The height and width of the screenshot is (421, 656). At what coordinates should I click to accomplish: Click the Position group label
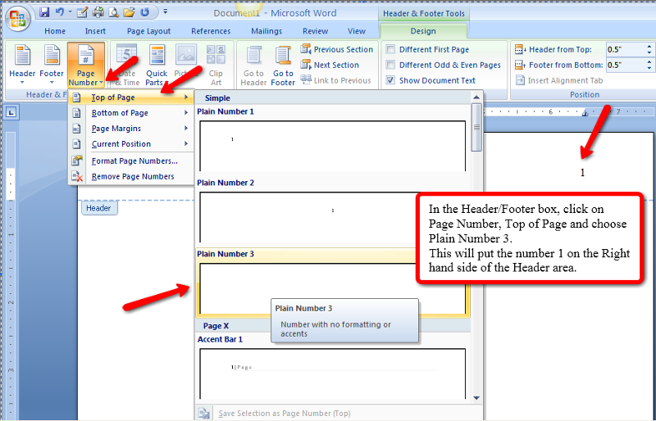tap(585, 94)
